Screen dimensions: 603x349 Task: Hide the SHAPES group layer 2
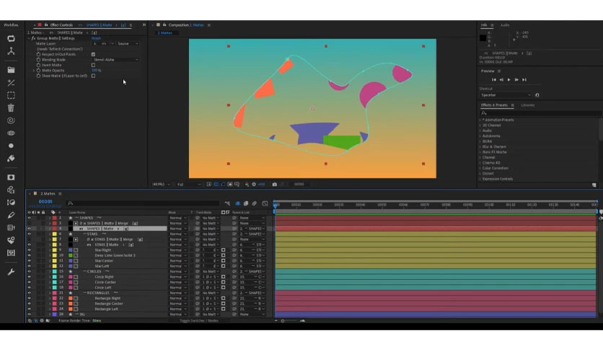coord(30,218)
